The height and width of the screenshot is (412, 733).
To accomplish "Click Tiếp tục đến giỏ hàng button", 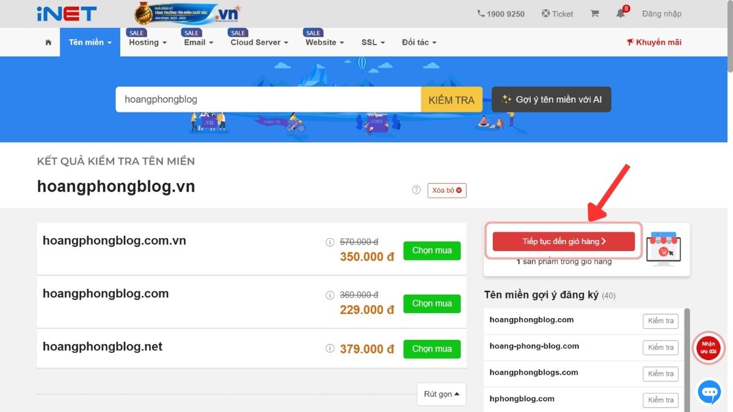I will 563,240.
